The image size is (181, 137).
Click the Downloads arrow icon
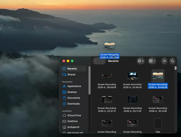click(x=64, y=104)
